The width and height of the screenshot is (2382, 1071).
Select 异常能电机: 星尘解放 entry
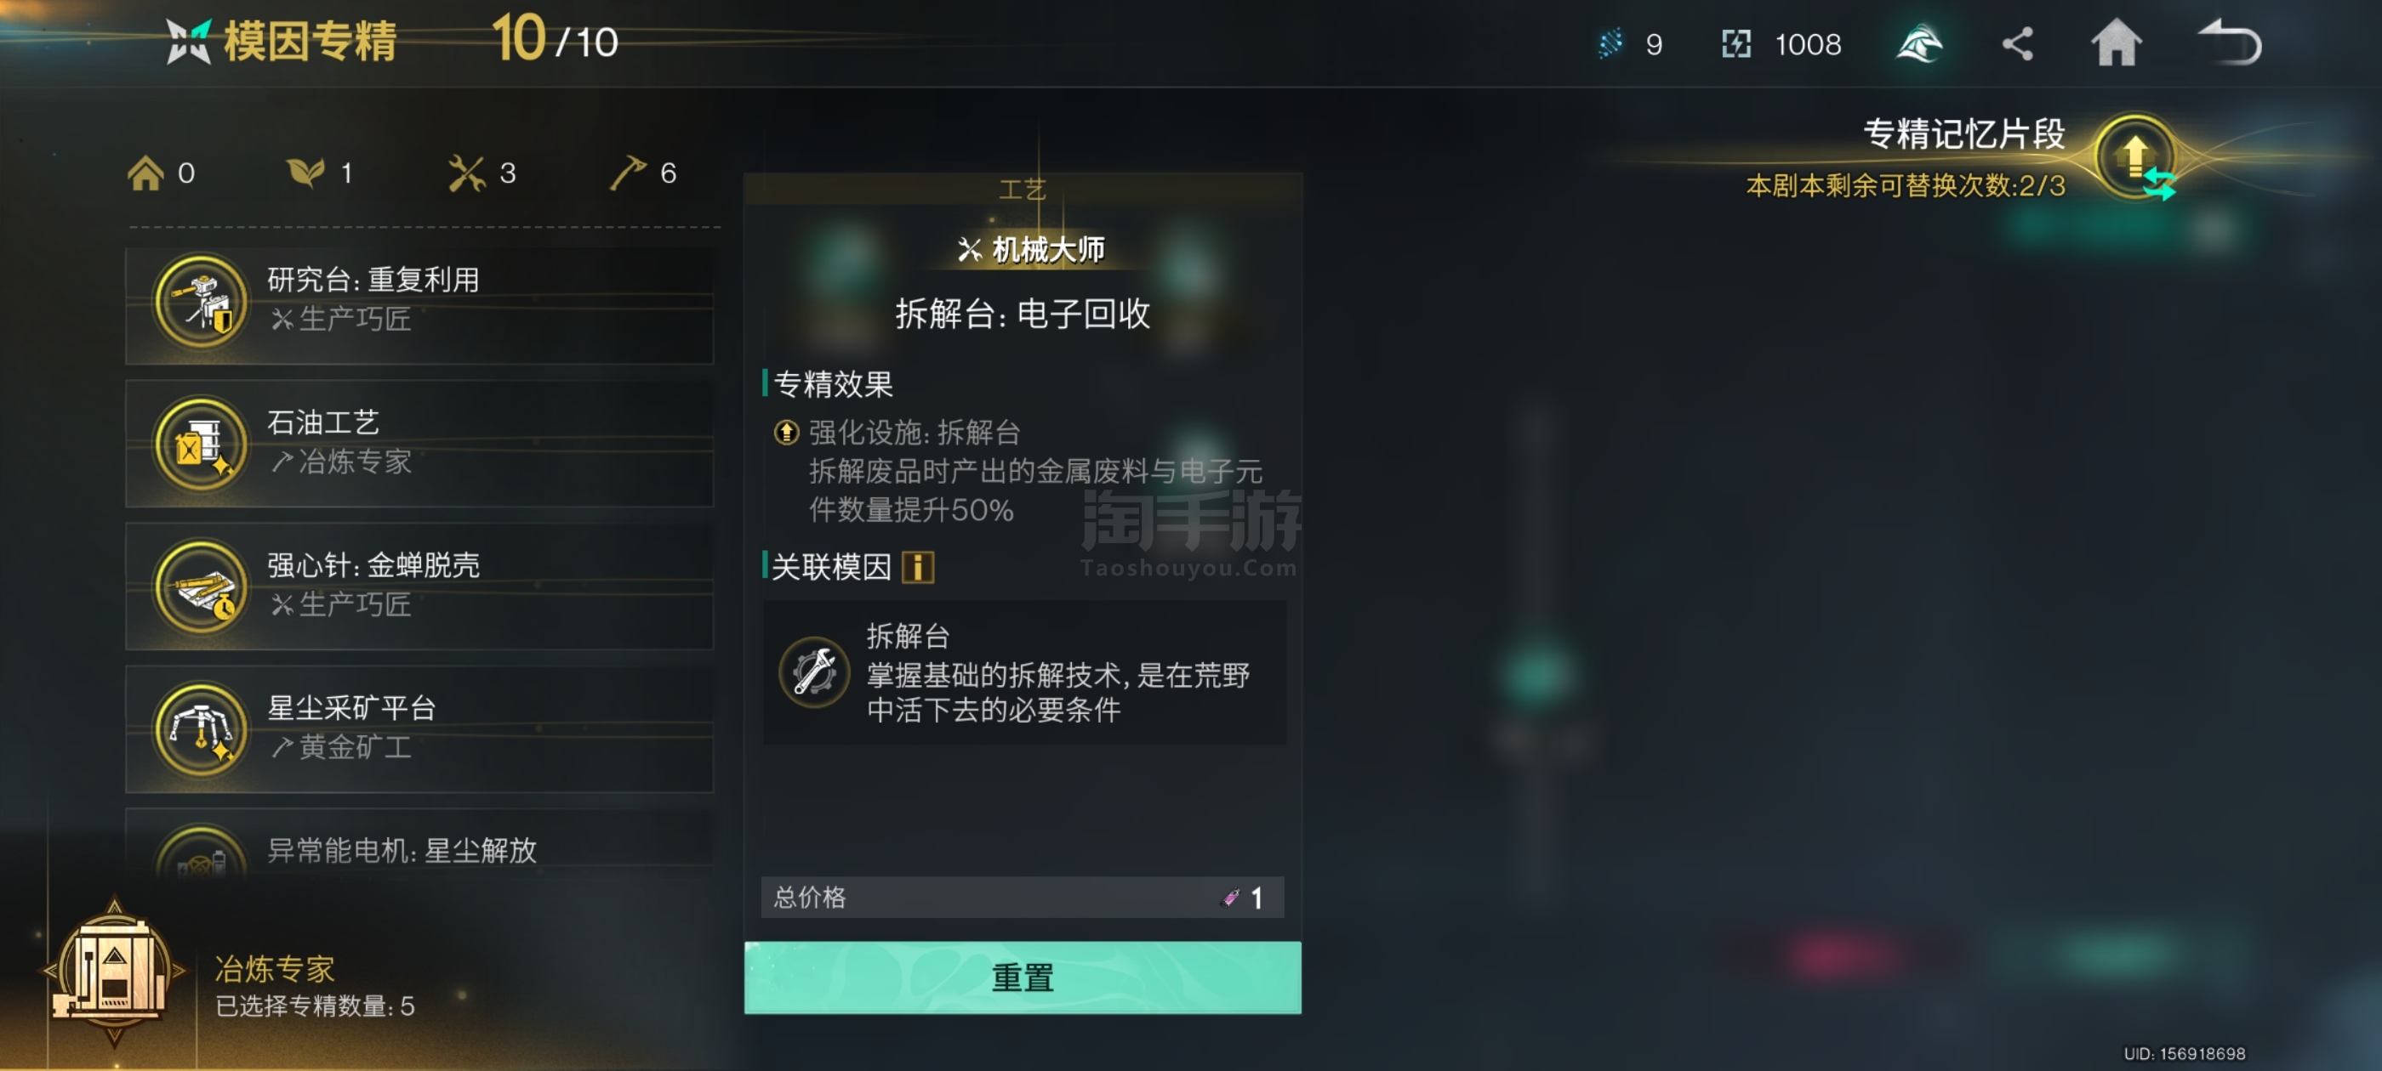419,847
